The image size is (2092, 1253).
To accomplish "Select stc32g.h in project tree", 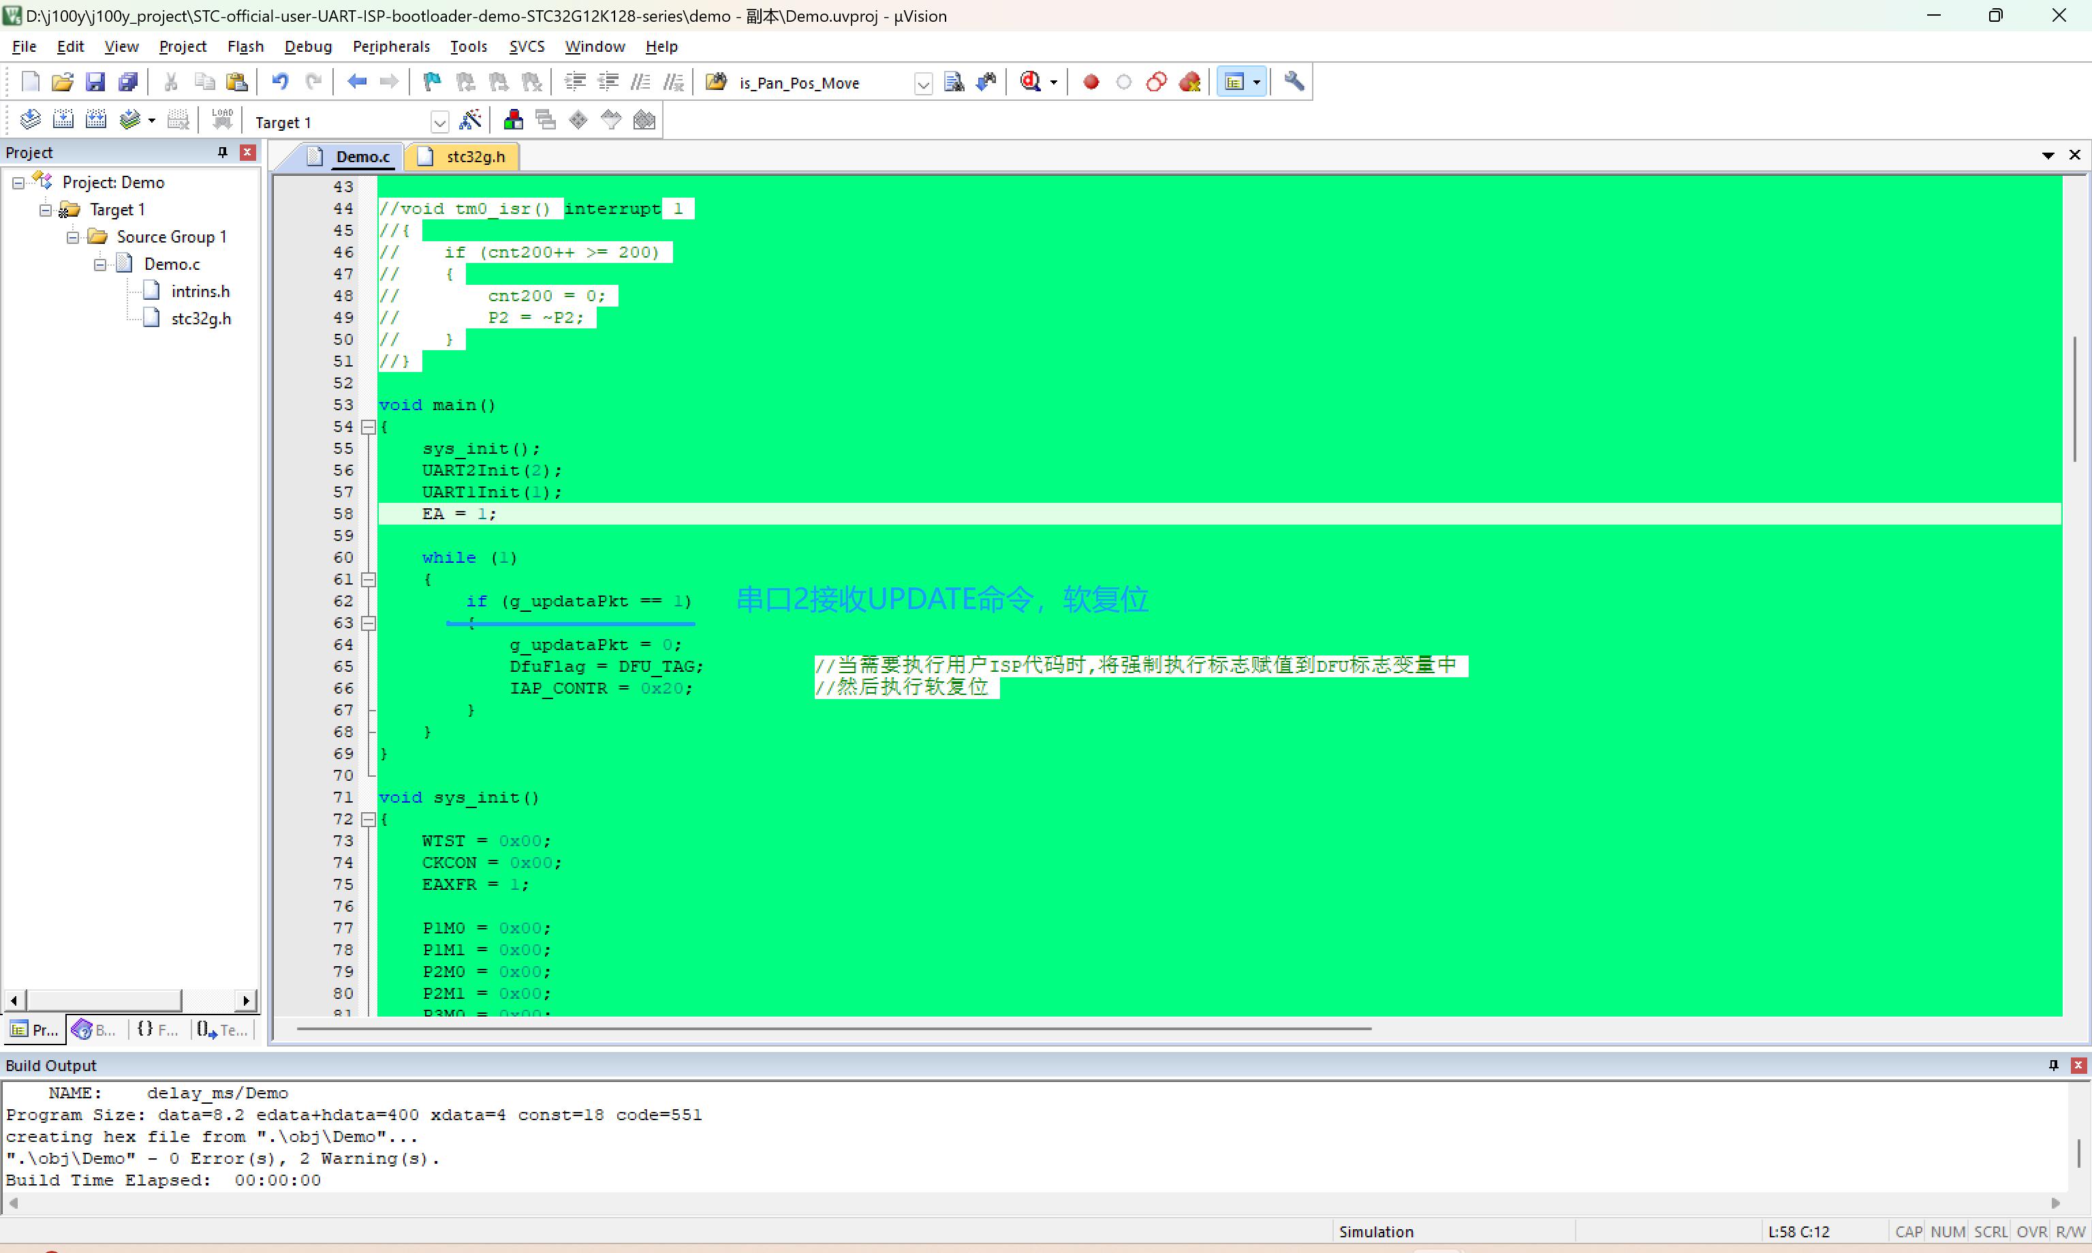I will coord(201,318).
